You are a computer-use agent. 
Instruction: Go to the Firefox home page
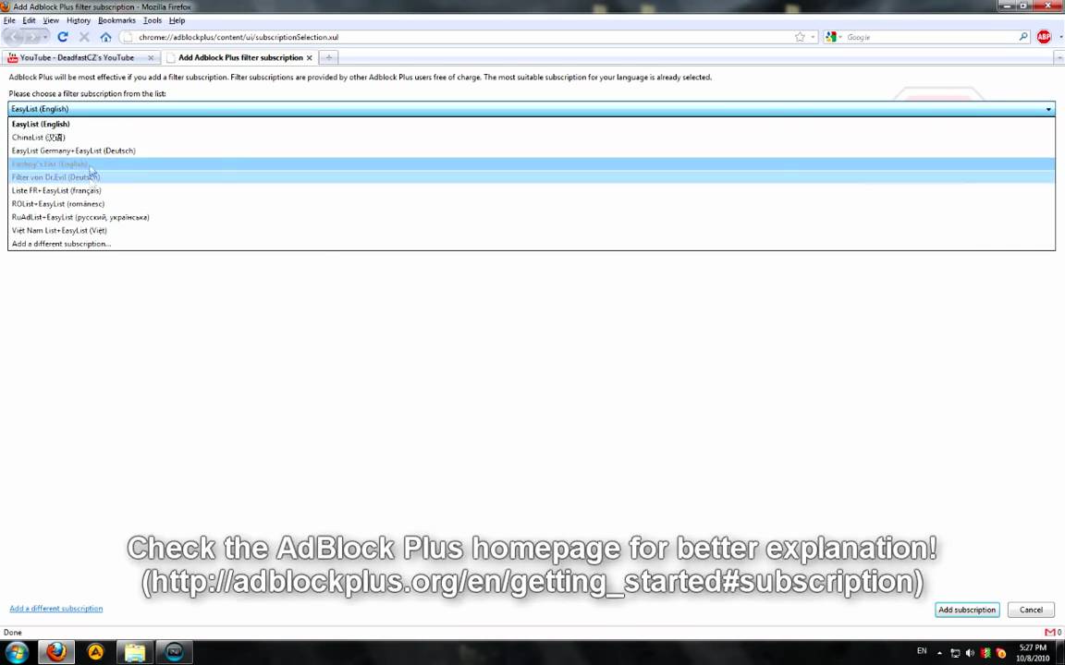pyautogui.click(x=105, y=37)
